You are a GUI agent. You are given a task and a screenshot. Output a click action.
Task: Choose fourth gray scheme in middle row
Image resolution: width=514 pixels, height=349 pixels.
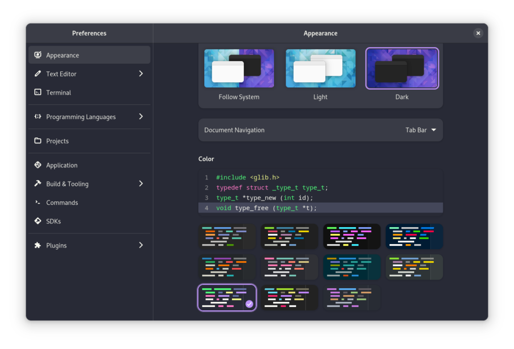pos(414,267)
